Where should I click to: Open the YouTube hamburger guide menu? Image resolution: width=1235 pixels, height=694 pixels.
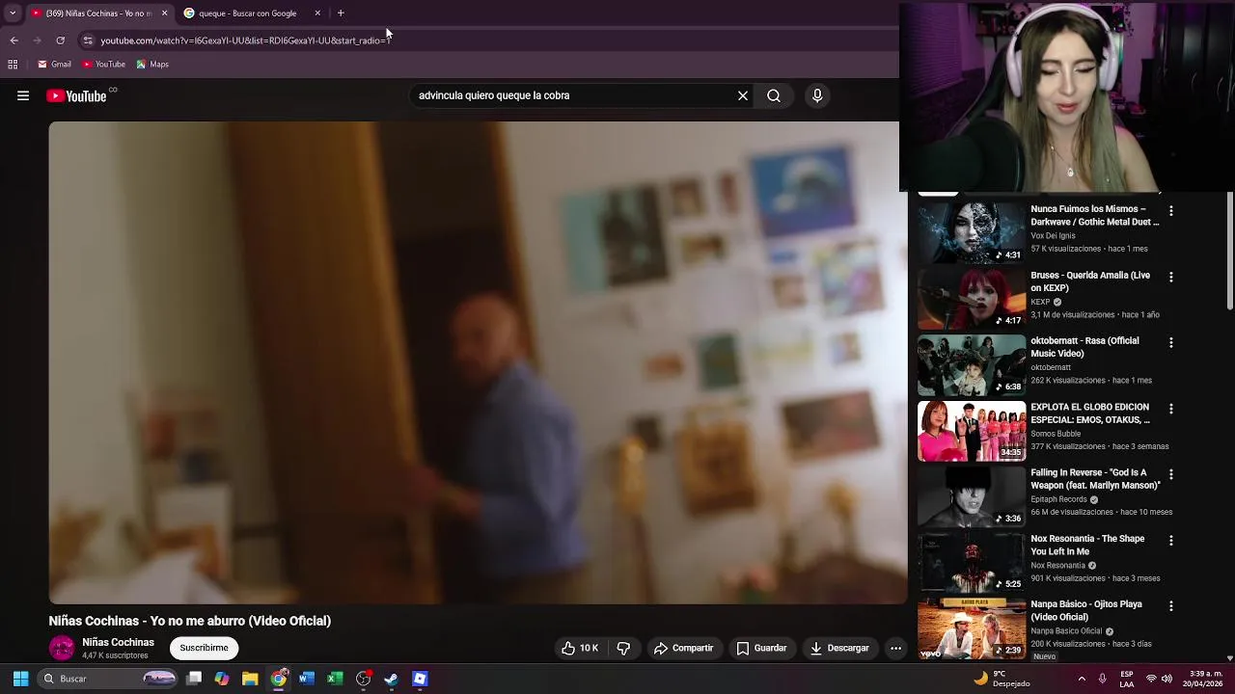tap(23, 95)
